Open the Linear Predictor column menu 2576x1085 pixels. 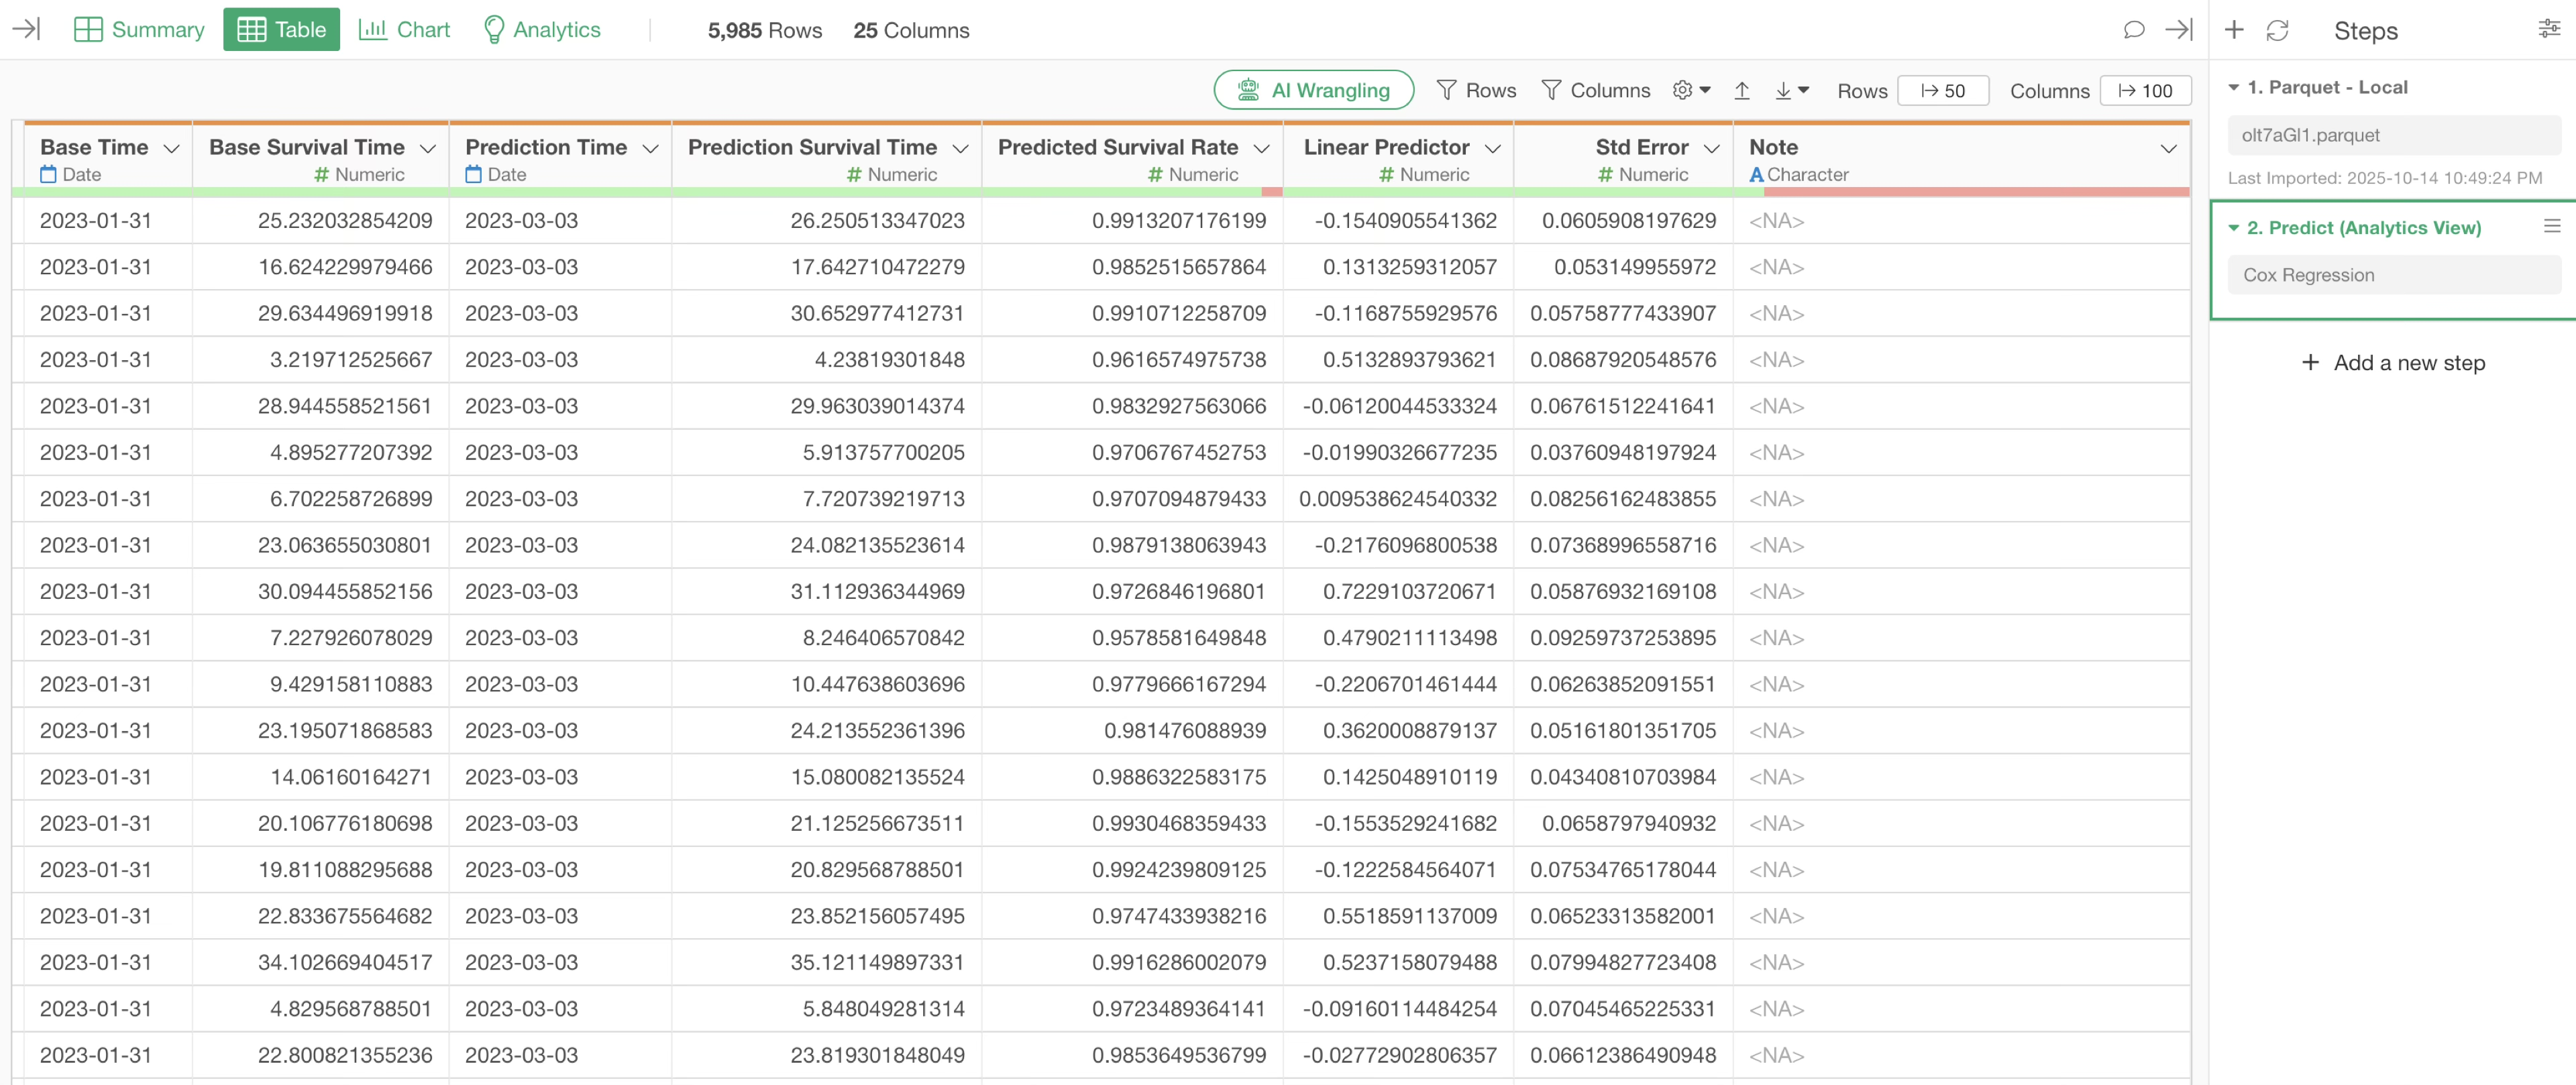coord(1492,148)
